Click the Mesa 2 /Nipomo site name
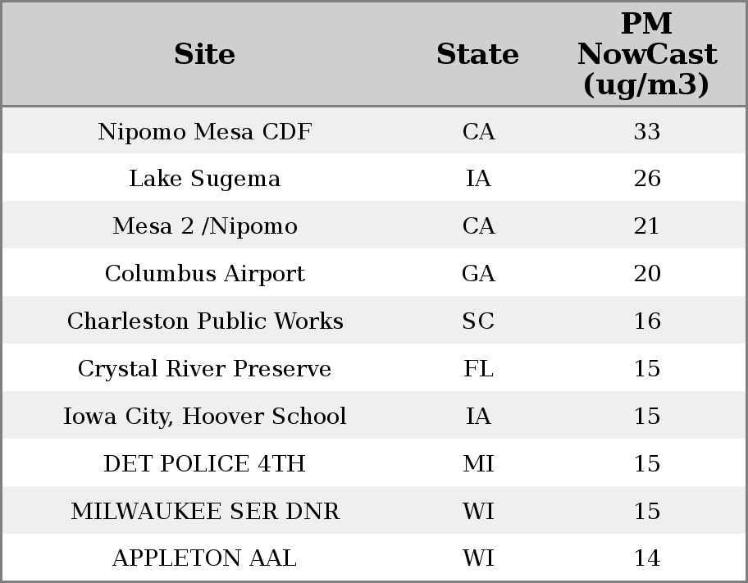 click(205, 226)
